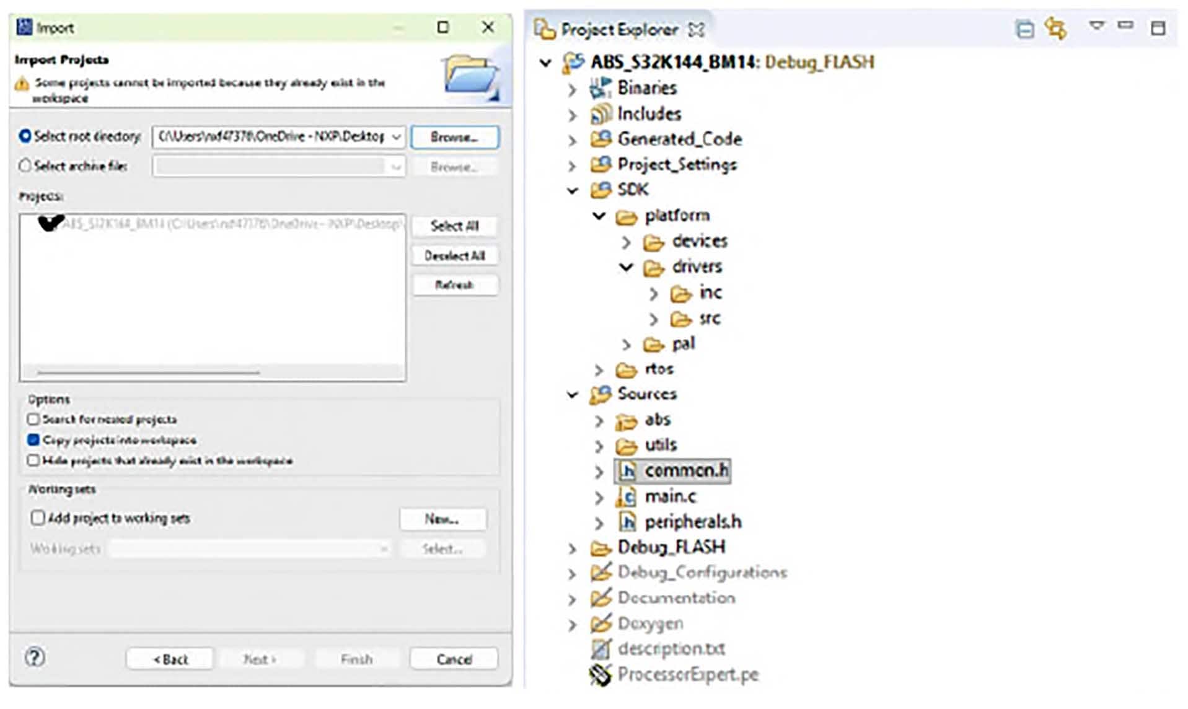Click the Debug_FLASH folder icon
The image size is (1188, 709).
(600, 548)
